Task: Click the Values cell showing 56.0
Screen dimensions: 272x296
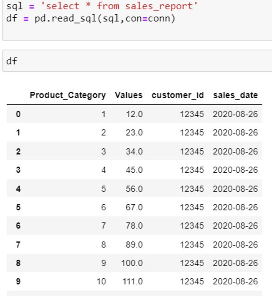Action: coord(134,189)
